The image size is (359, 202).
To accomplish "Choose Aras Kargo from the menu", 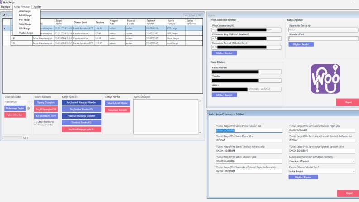I will coord(25,11).
